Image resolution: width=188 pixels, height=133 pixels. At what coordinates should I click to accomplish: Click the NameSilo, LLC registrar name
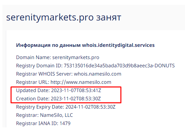pos(56,115)
